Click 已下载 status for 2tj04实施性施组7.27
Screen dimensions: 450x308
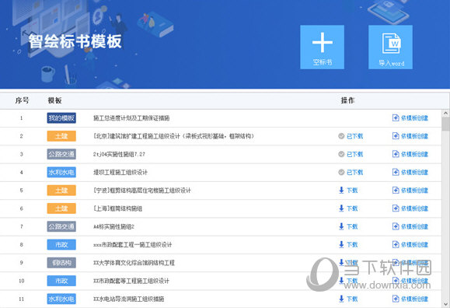click(x=351, y=154)
